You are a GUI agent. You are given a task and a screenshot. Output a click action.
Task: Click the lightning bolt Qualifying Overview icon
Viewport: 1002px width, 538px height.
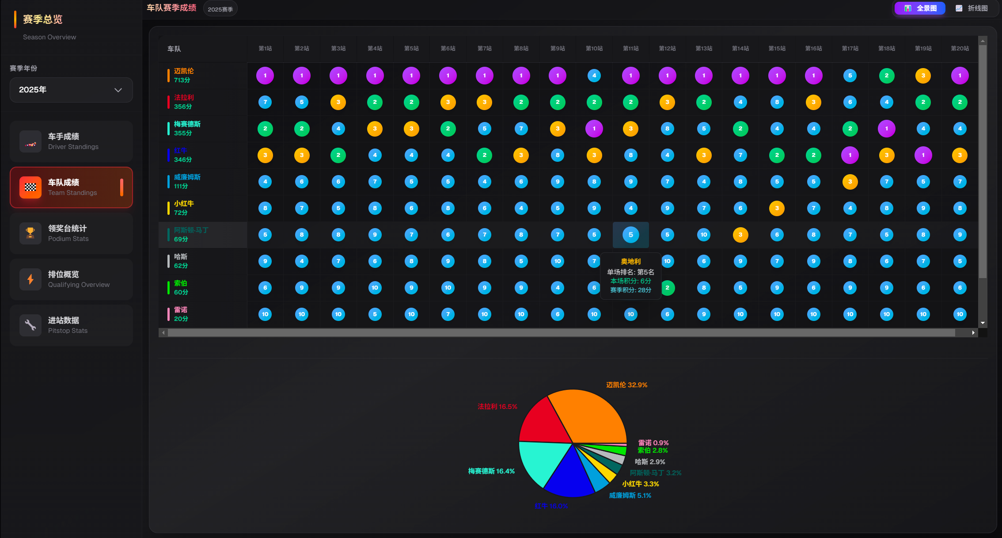[x=30, y=279]
